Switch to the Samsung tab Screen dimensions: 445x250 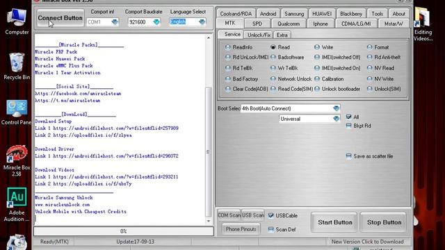point(294,14)
